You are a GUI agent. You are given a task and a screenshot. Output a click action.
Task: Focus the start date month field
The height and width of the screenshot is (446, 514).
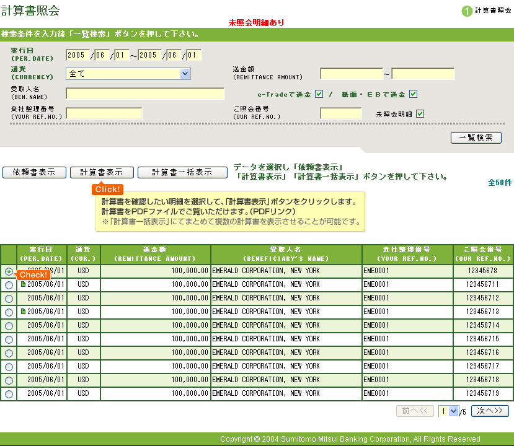tap(102, 55)
